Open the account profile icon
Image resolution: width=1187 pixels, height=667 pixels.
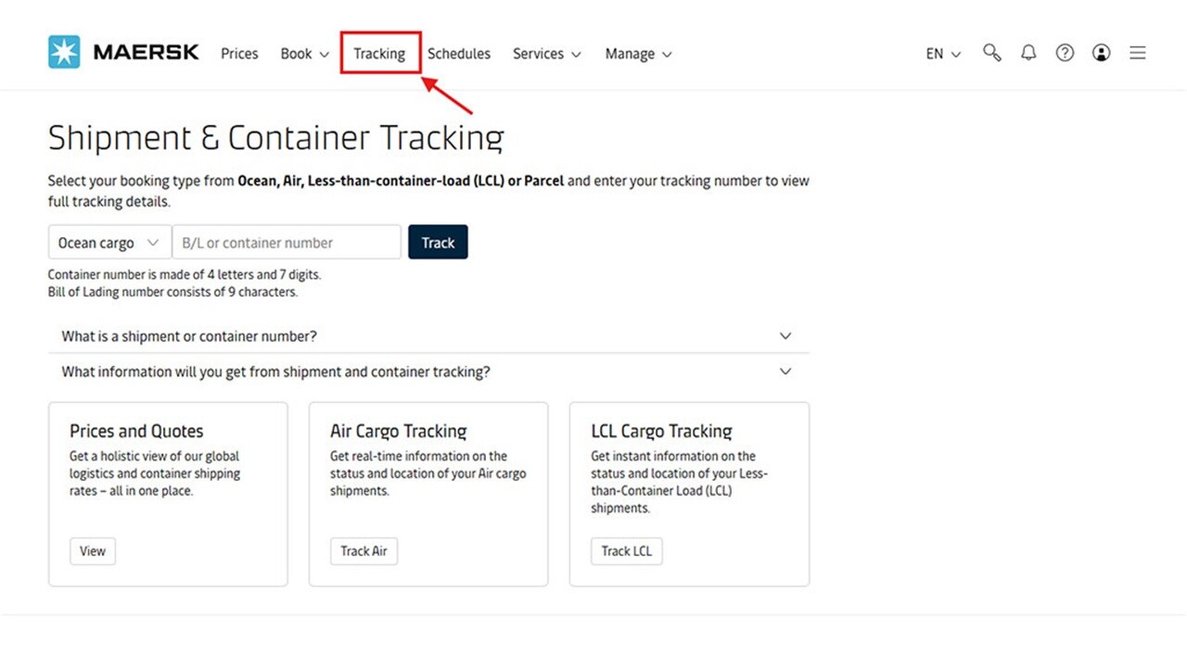[x=1101, y=53]
